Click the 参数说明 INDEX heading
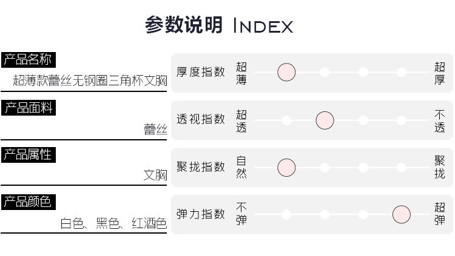This screenshot has height=256, width=455. click(219, 26)
